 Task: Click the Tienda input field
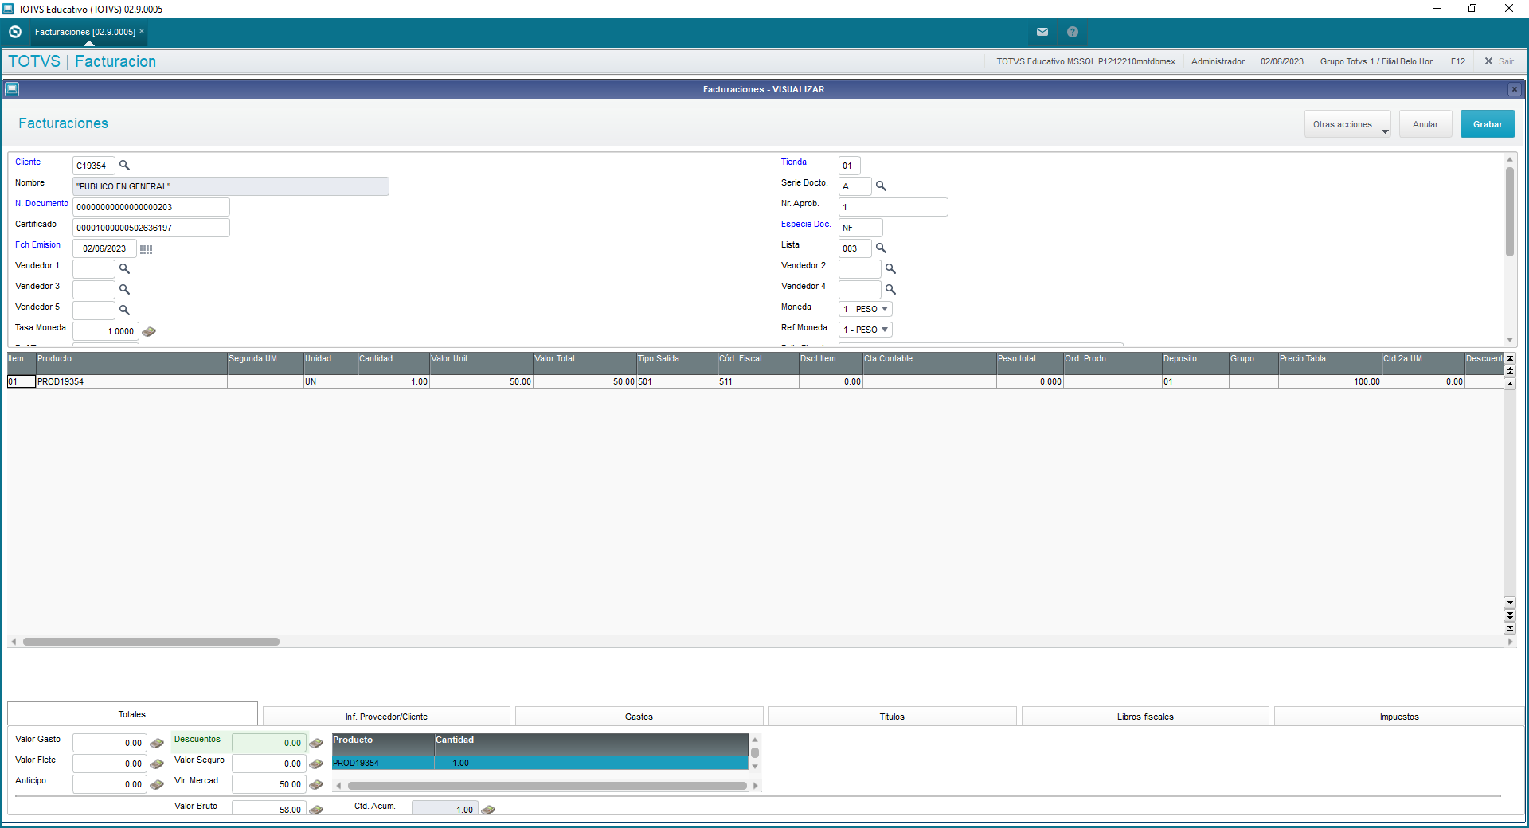pos(850,166)
